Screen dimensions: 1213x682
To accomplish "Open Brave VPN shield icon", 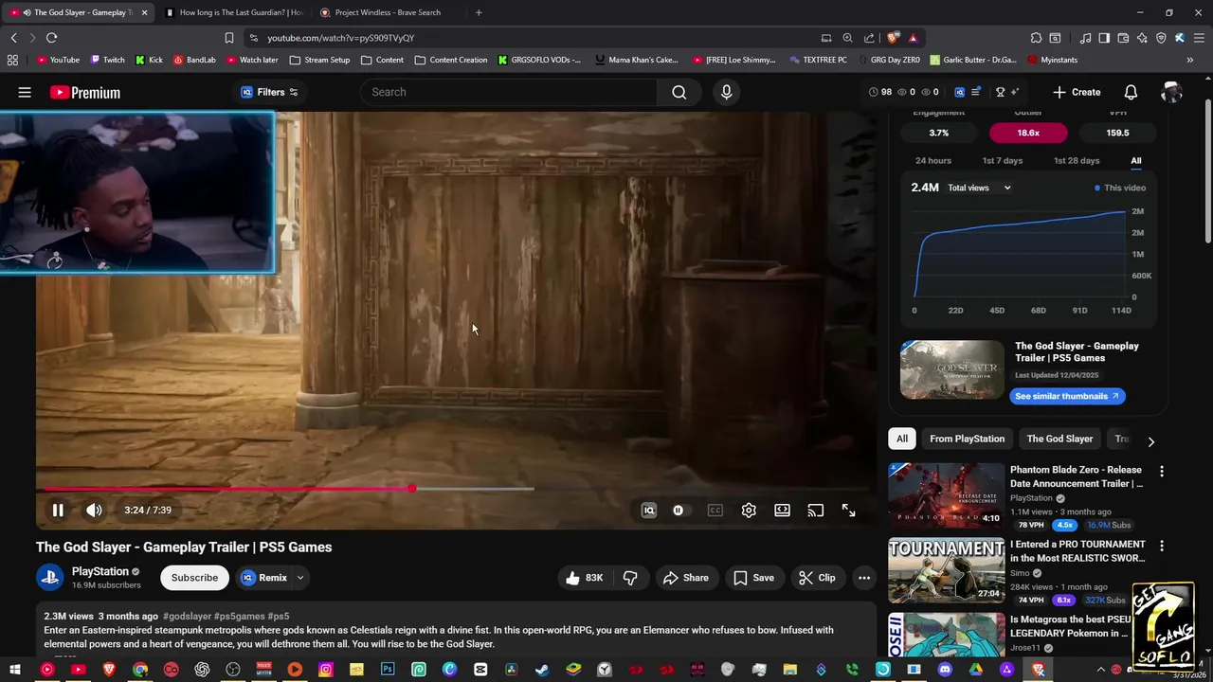I will click(x=1161, y=38).
